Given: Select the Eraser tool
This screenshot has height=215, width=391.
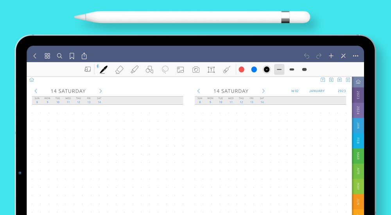Looking at the screenshot, I should tap(119, 70).
